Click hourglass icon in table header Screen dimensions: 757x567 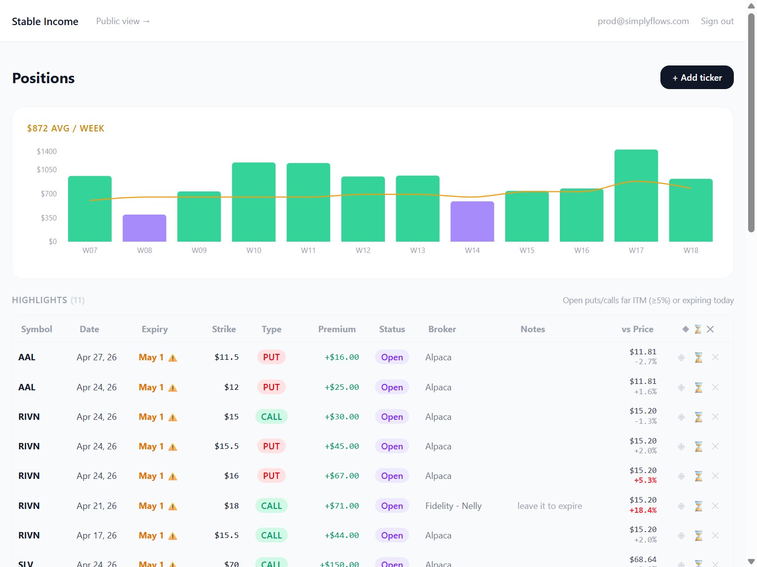(698, 329)
